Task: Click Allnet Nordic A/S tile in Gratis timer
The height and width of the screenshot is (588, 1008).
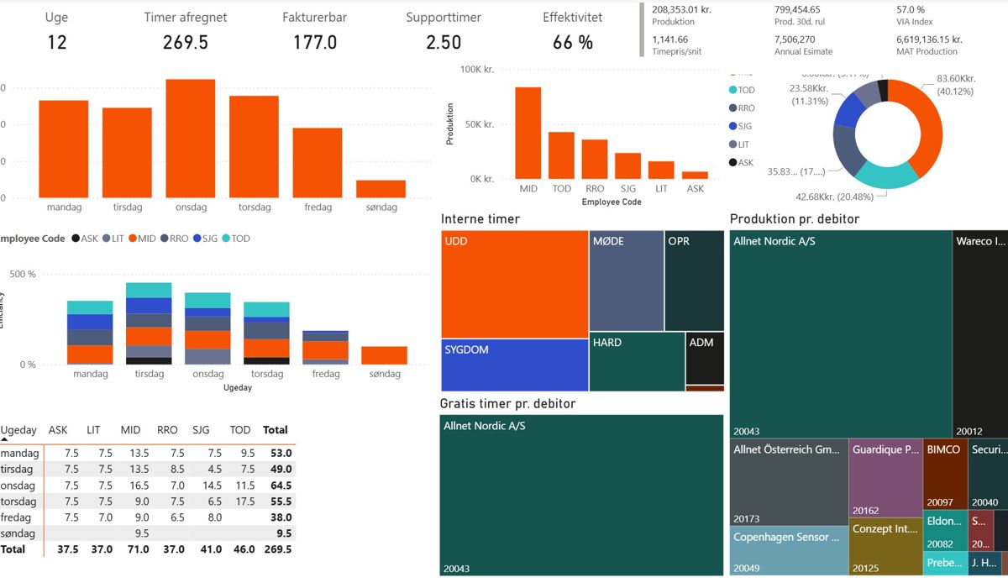Action: pos(581,495)
